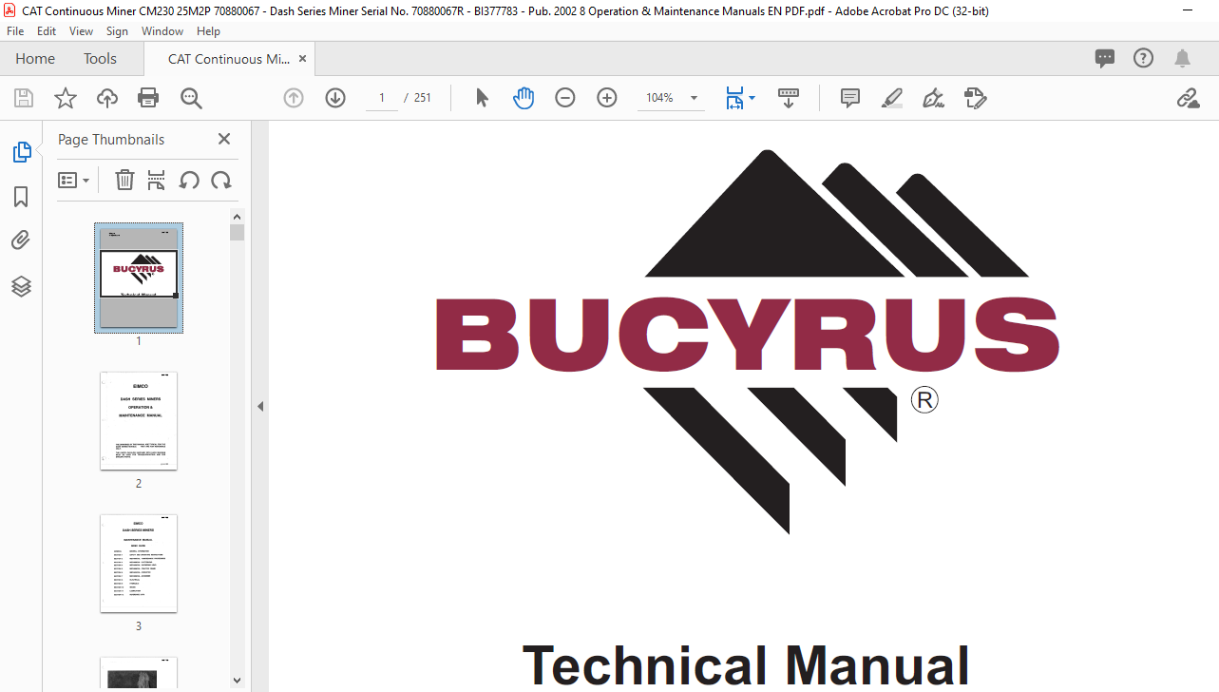Bookmark file with the star icon
The image size is (1219, 692).
pos(65,98)
